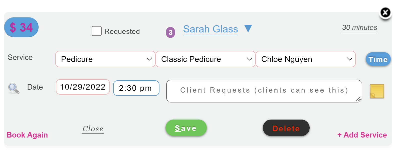Image resolution: width=396 pixels, height=153 pixels.
Task: Click the date field showing 10/29/2022
Action: 83,87
